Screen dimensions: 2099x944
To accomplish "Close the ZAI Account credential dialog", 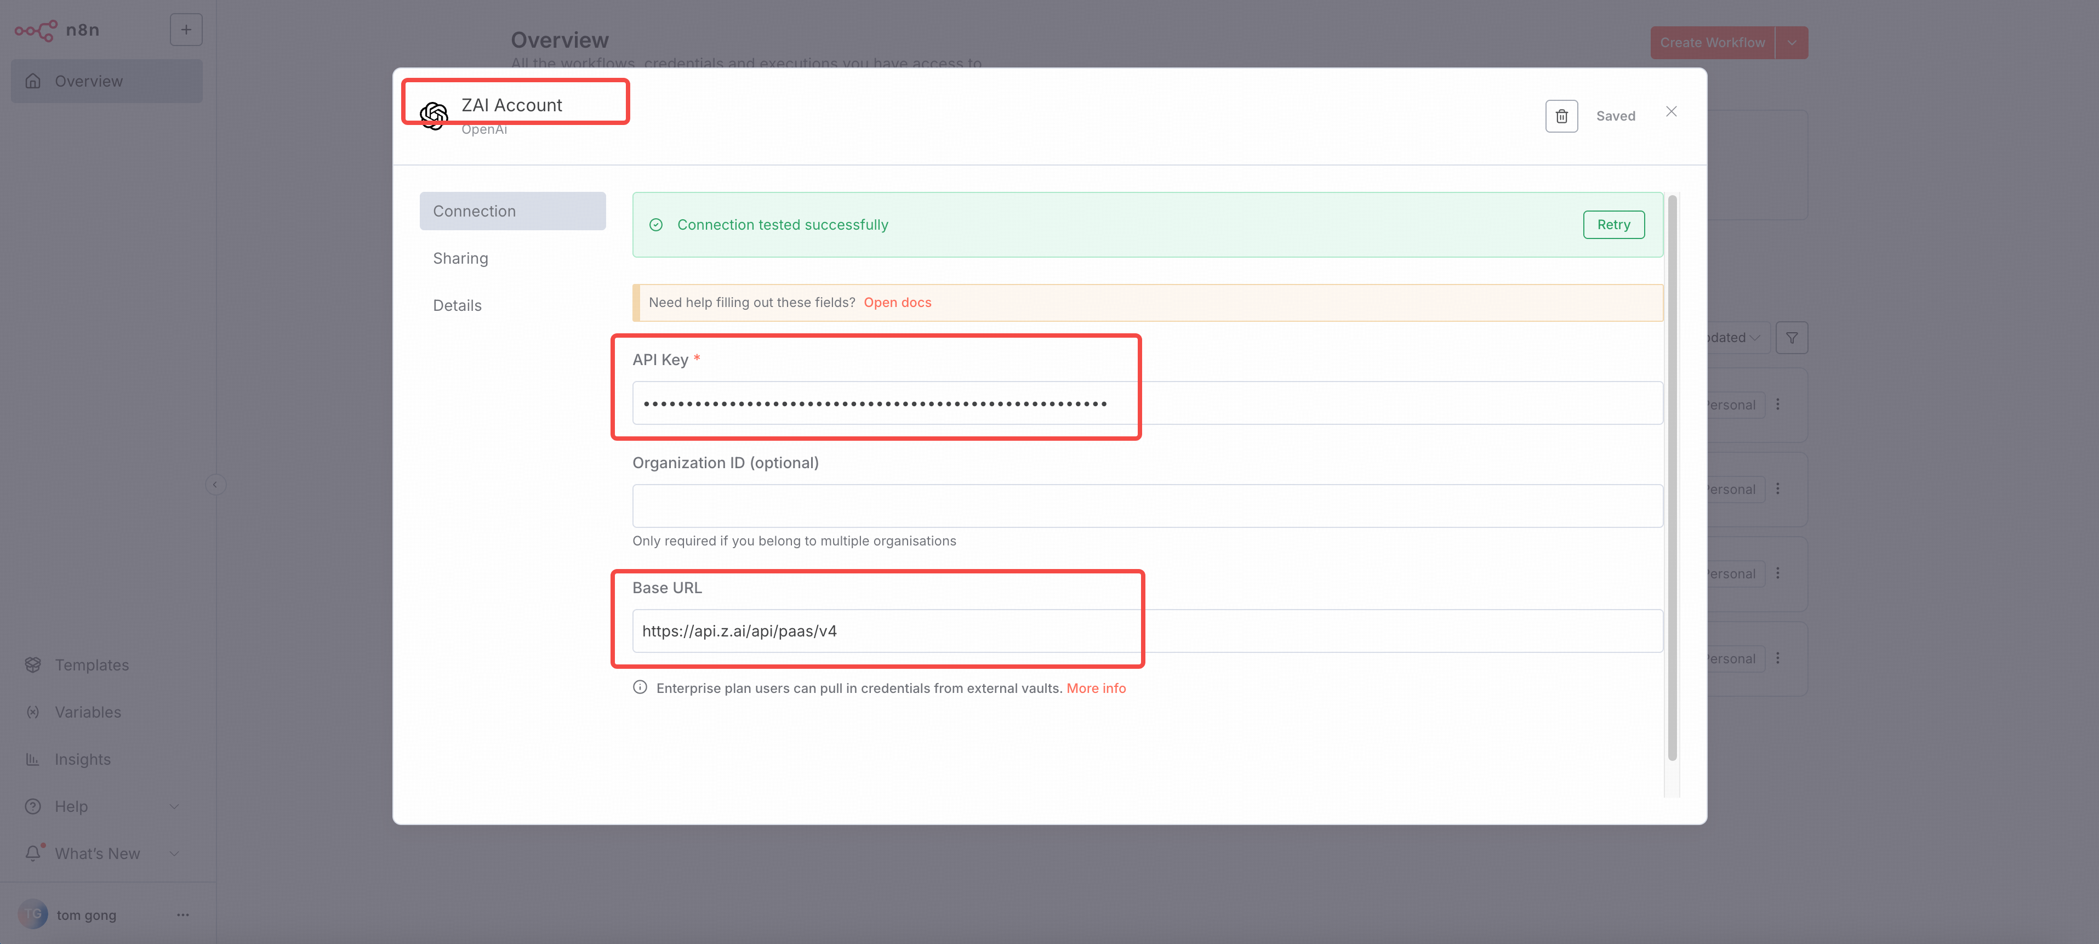I will click(x=1670, y=112).
